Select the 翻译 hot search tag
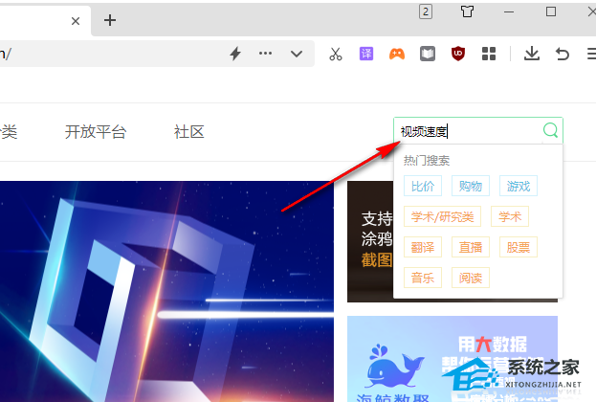This screenshot has width=596, height=402. click(x=423, y=247)
